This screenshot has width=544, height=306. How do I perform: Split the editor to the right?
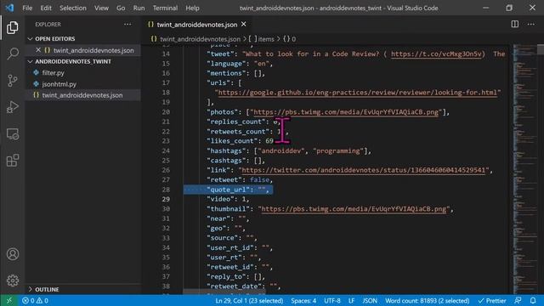[515, 24]
